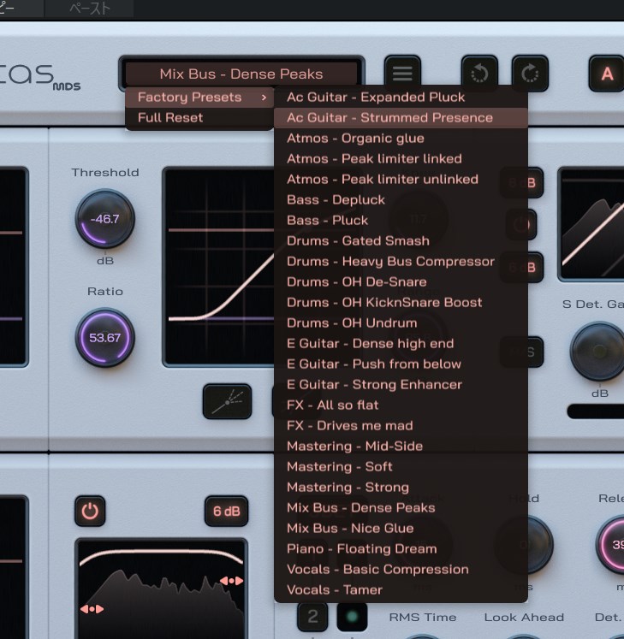
Task: Click the Ratio knob showing 53.67
Action: (105, 337)
